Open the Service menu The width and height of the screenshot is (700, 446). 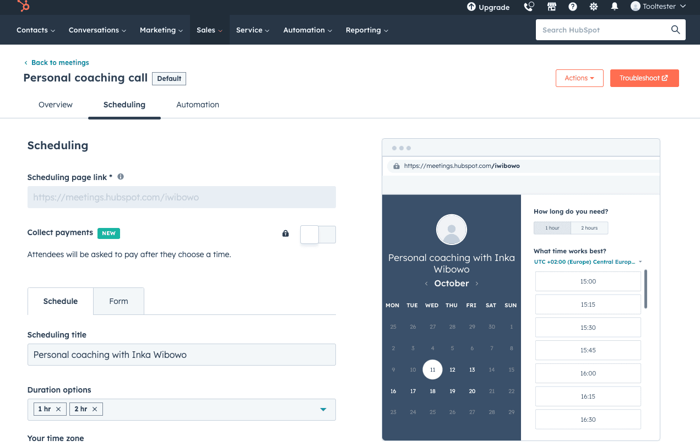253,30
